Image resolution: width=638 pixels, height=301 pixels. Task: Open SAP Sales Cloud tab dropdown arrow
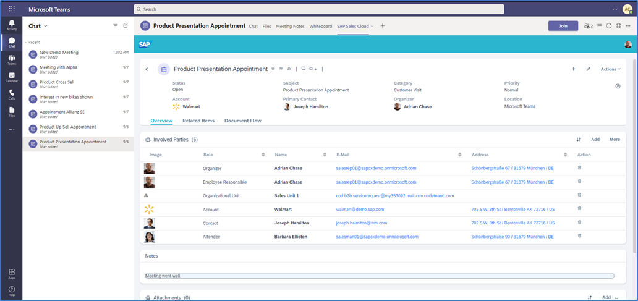[x=372, y=26]
